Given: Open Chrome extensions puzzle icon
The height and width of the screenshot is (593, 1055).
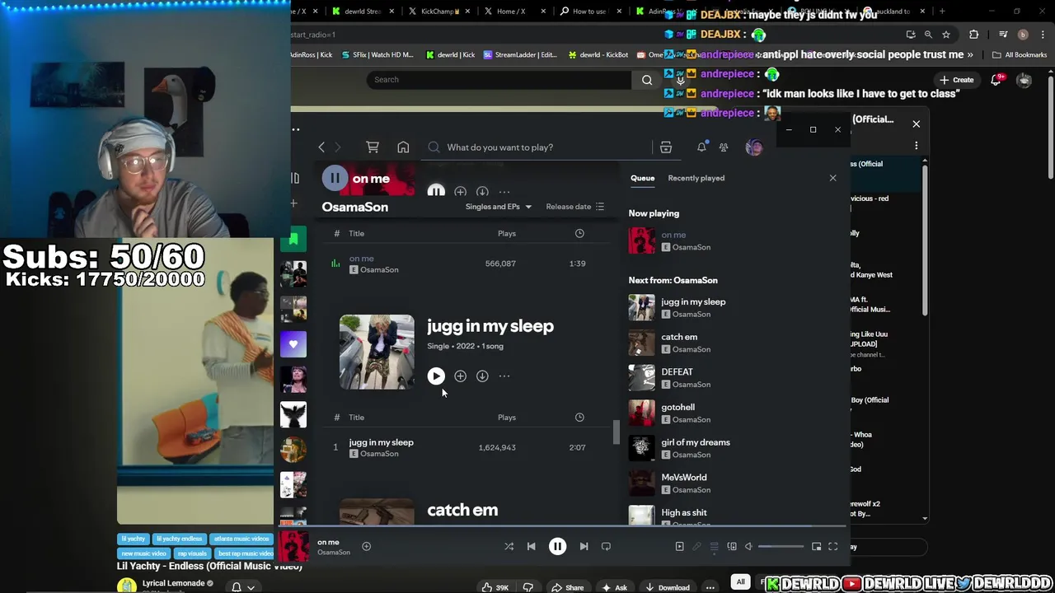Looking at the screenshot, I should (x=974, y=35).
